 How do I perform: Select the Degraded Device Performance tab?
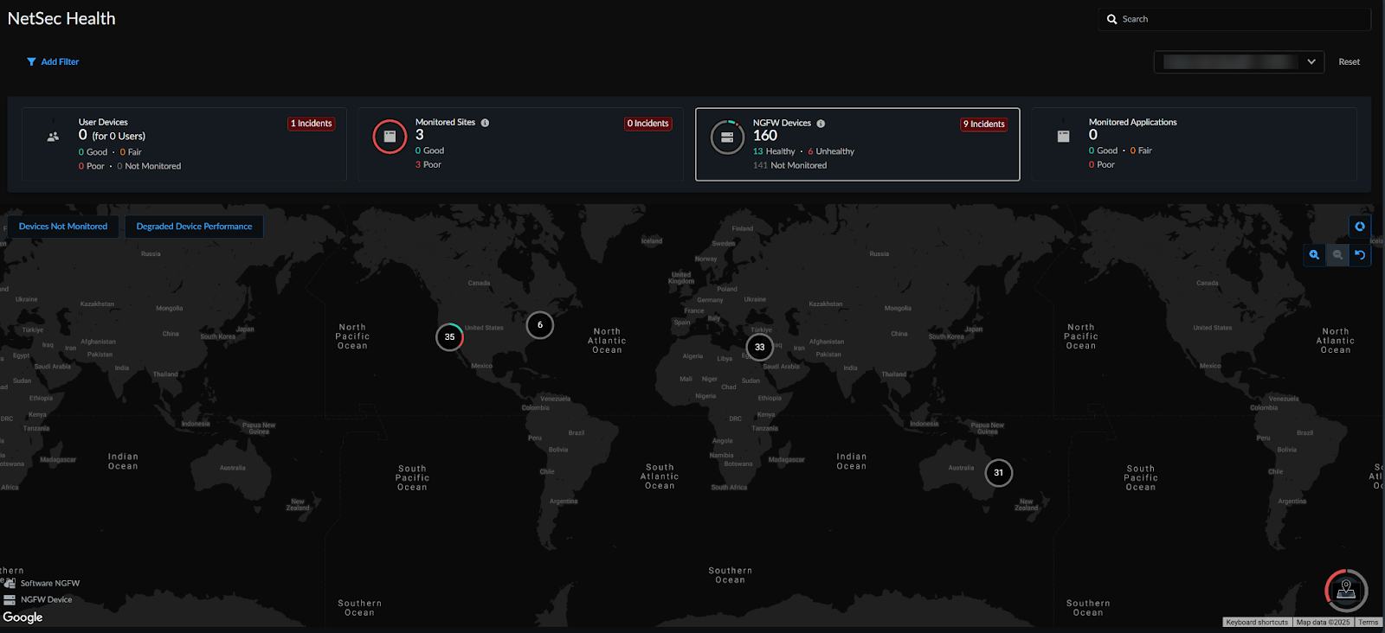pyautogui.click(x=194, y=227)
